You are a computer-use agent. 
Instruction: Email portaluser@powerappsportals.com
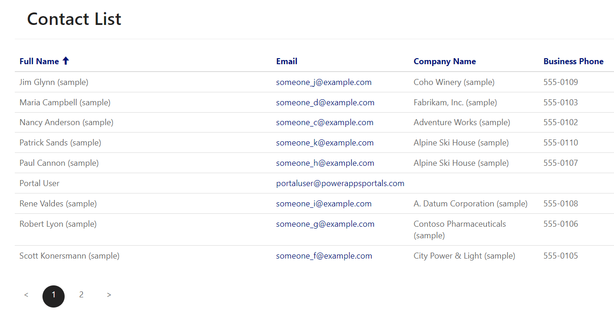(340, 183)
